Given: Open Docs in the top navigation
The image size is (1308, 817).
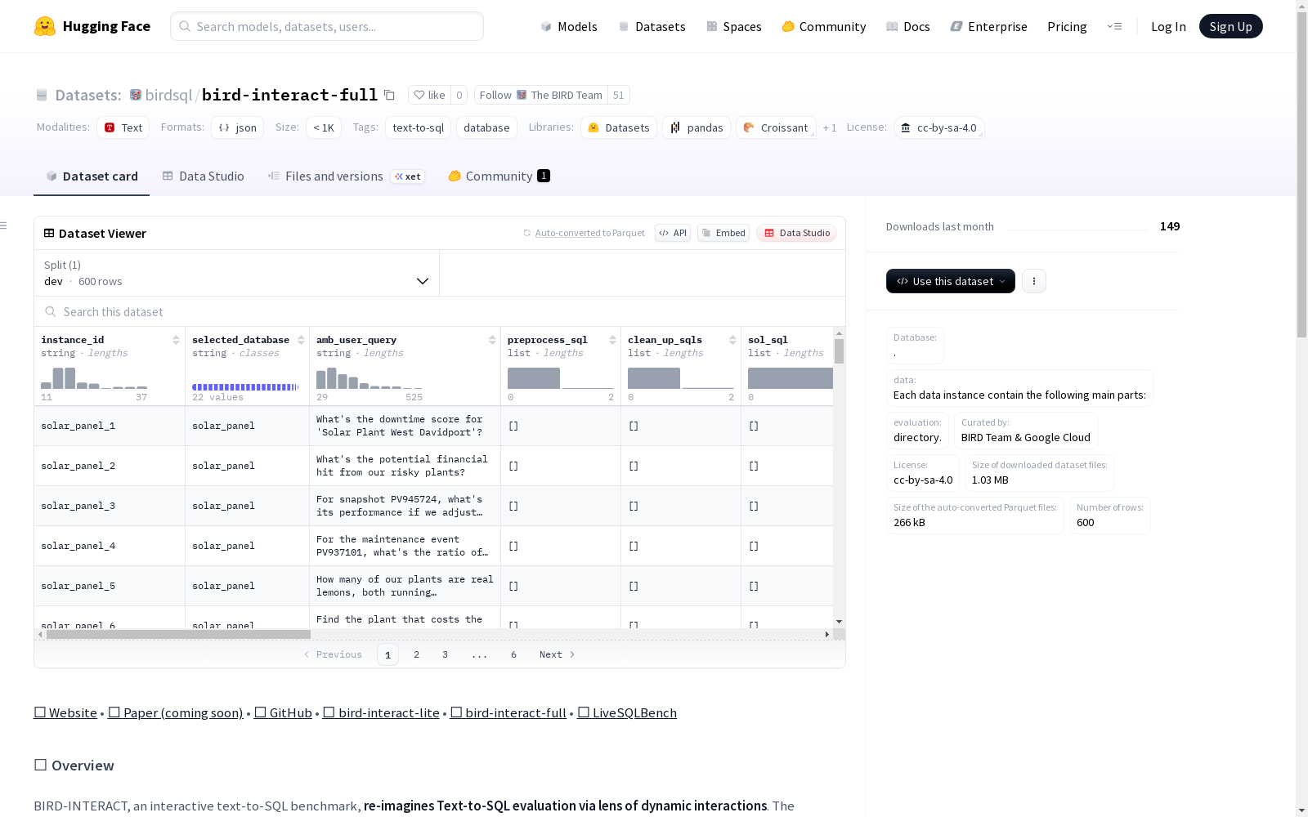Looking at the screenshot, I should 908,26.
